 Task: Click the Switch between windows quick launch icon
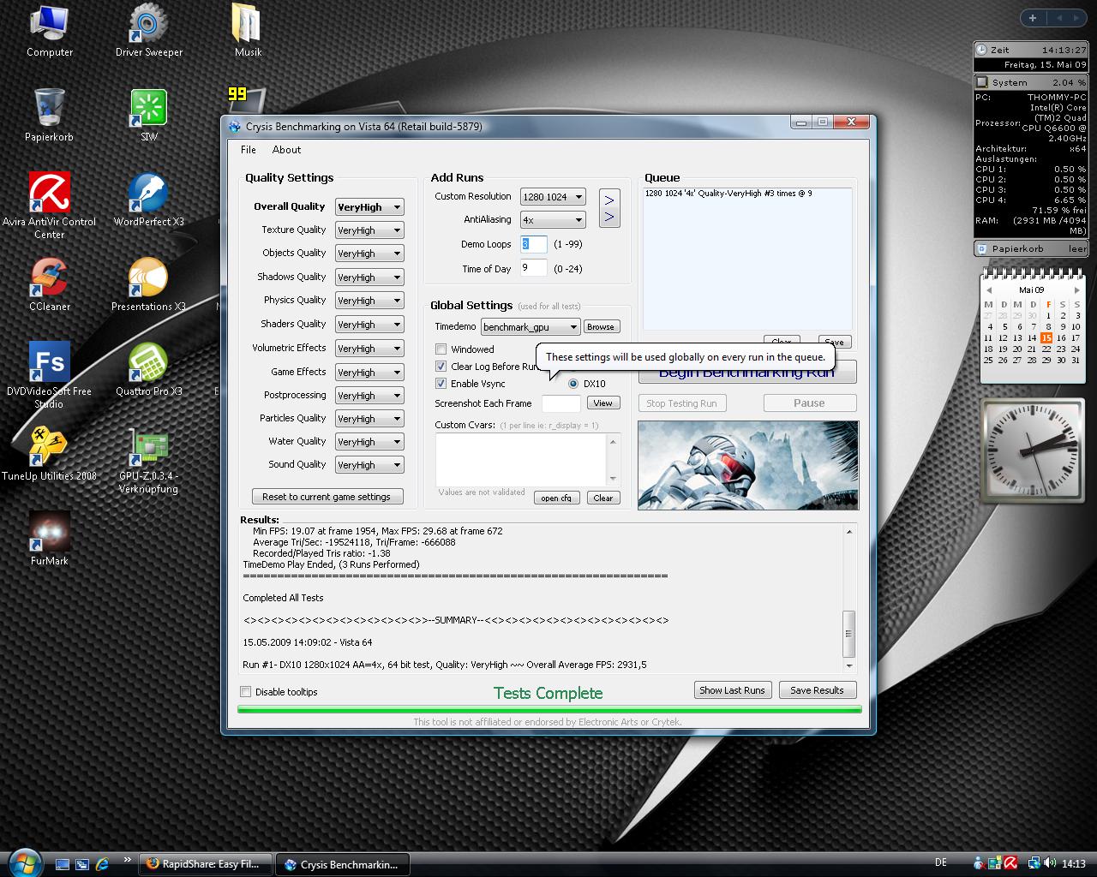click(x=82, y=864)
